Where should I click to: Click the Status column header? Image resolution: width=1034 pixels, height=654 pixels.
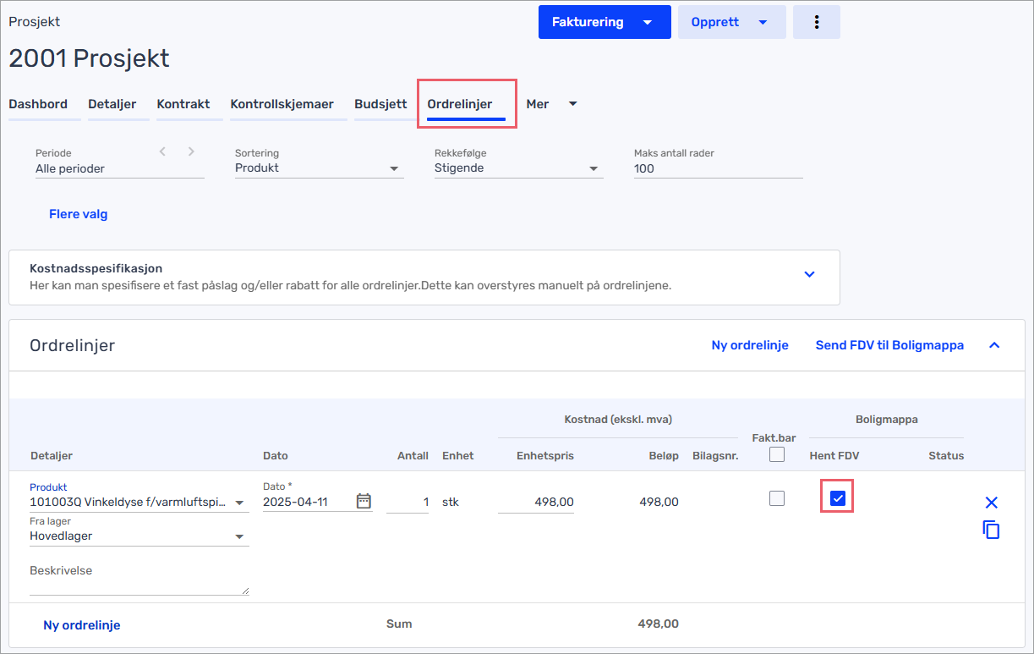pyautogui.click(x=946, y=455)
